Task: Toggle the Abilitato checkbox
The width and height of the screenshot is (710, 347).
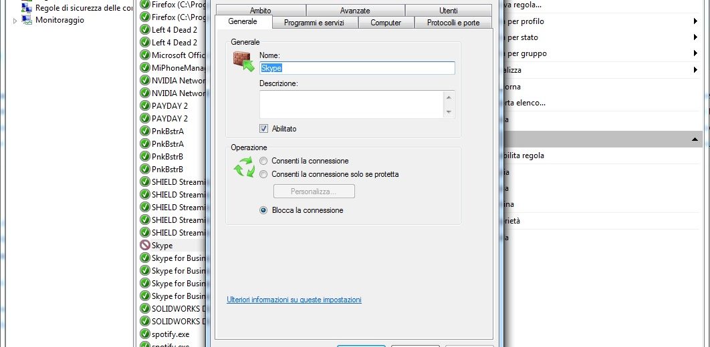Action: point(263,129)
